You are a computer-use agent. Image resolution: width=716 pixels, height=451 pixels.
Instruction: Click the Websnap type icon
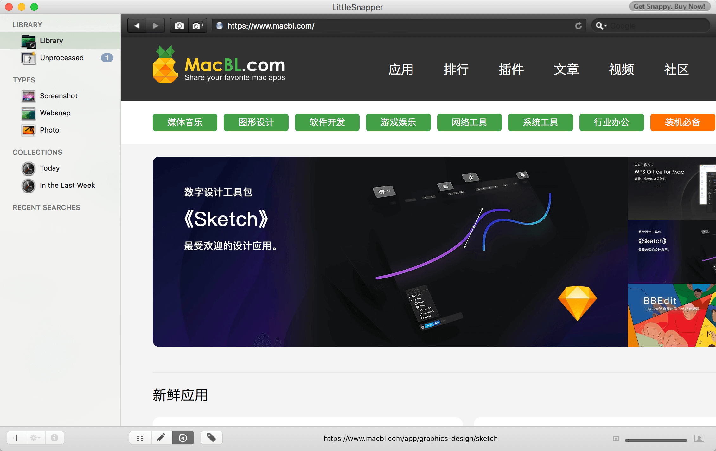point(29,113)
